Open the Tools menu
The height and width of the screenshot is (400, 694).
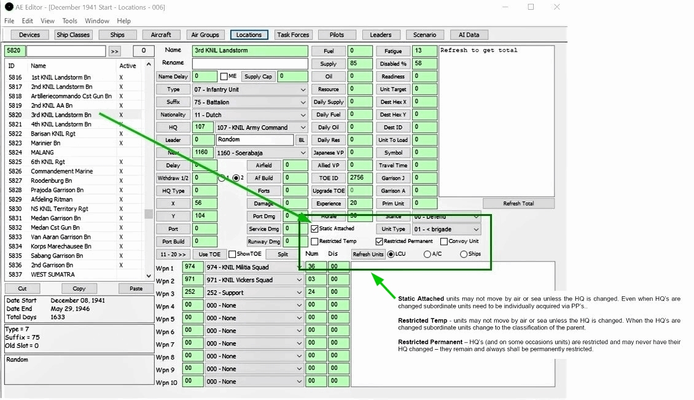(x=69, y=21)
